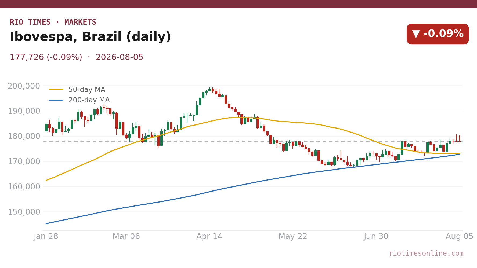Click the Jan 28 x-axis date
477x268 pixels.
(46, 237)
